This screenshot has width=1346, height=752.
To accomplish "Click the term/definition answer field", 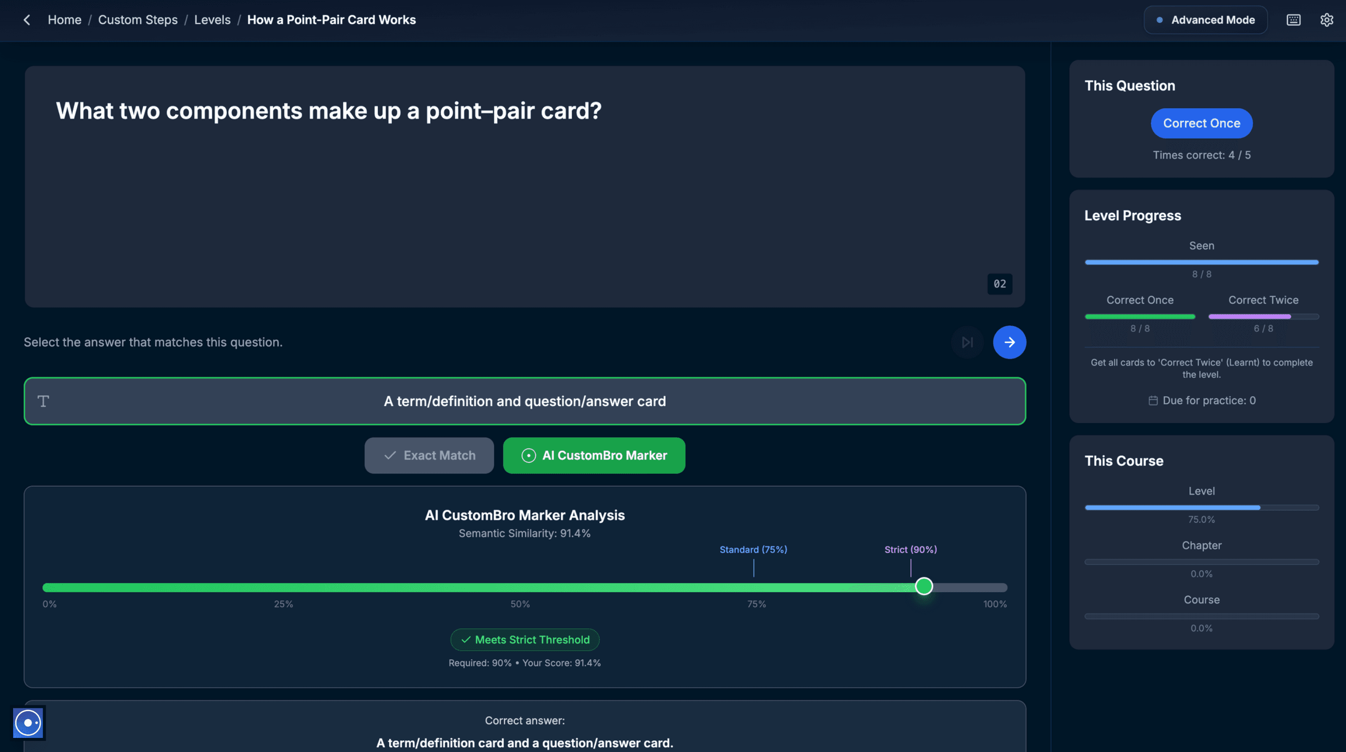I will click(525, 401).
